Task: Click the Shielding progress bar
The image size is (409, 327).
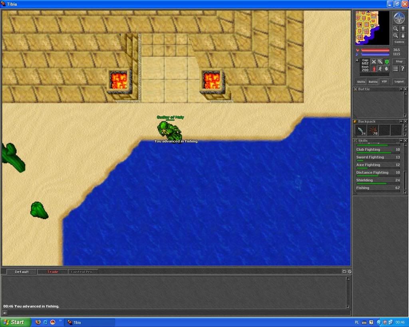Action: pos(378,184)
